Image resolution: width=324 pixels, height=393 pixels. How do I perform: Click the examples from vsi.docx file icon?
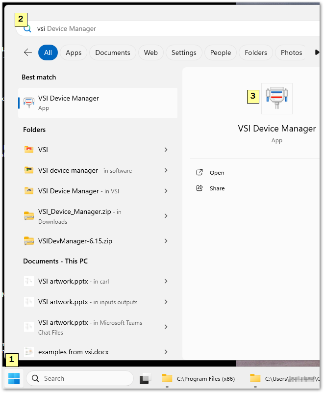[x=29, y=352]
